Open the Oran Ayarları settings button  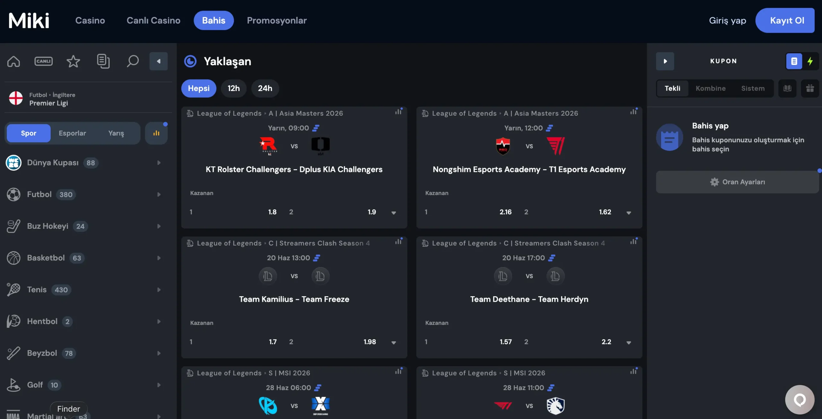tap(737, 182)
